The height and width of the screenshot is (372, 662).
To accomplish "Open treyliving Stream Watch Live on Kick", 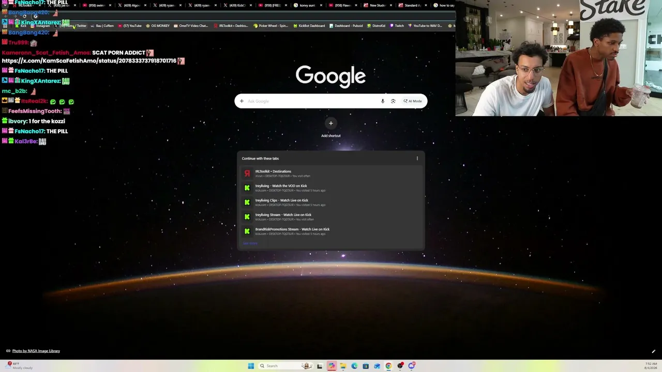I will pos(331,217).
